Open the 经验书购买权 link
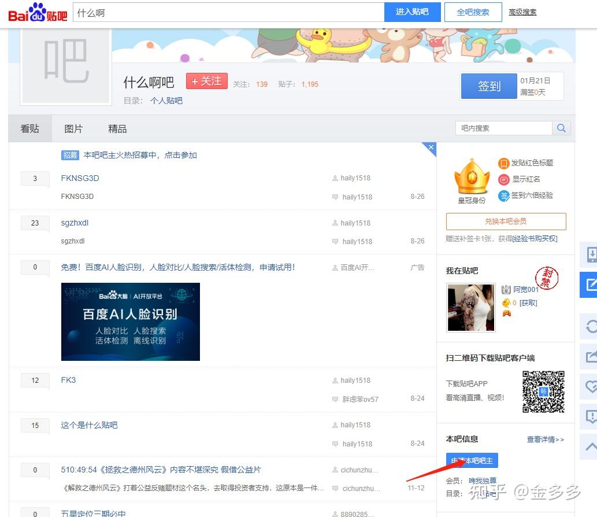597x517 pixels. 535,239
